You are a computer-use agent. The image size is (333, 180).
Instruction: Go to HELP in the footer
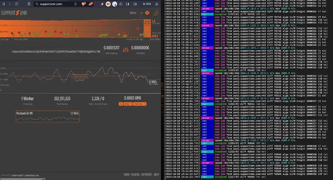pyautogui.click(x=156, y=175)
